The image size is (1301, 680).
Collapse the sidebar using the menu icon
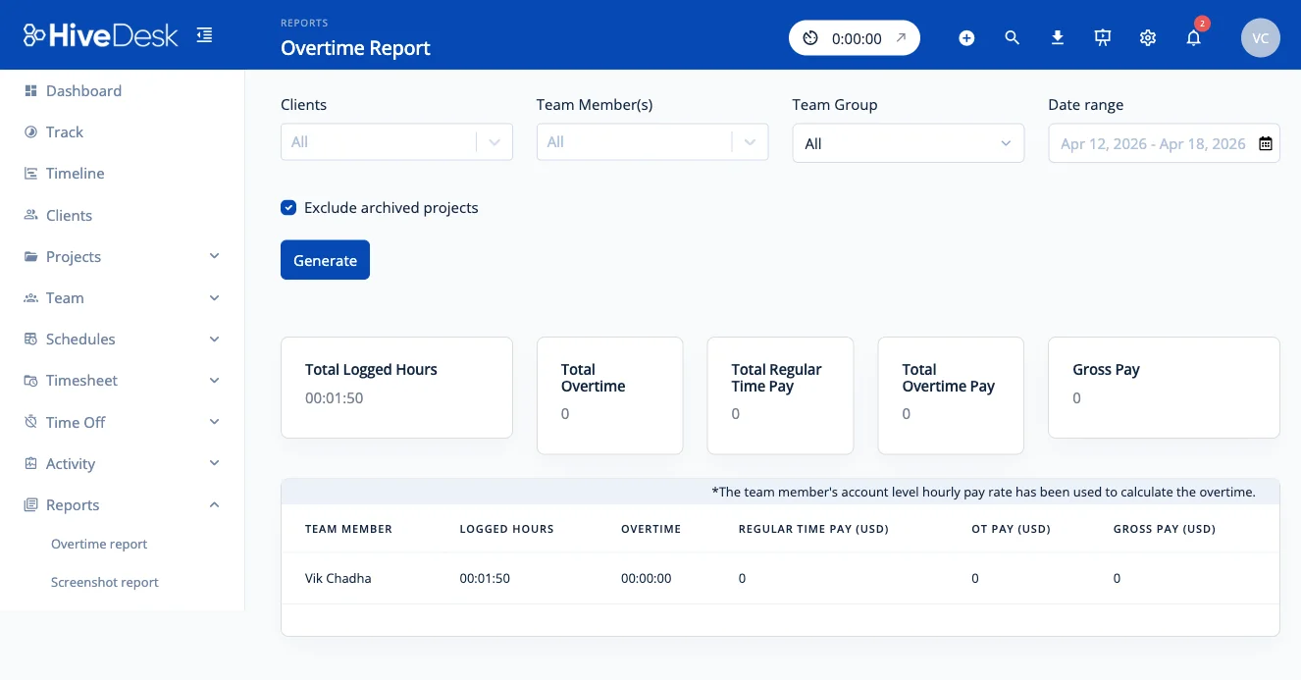coord(204,35)
